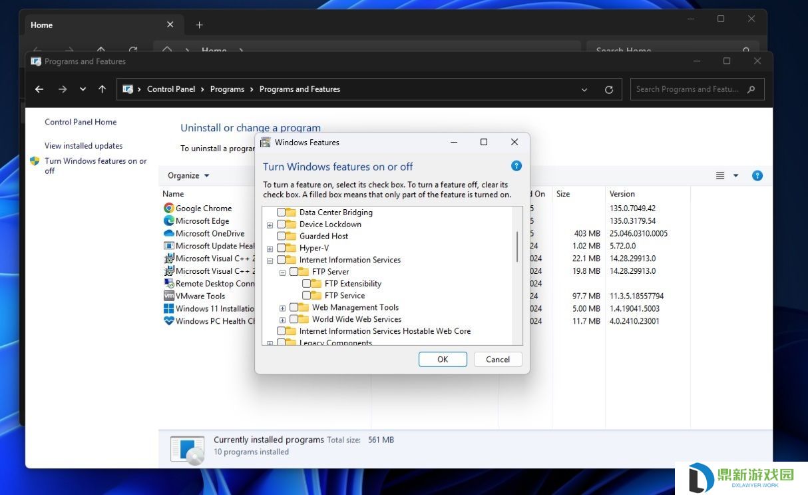Add a new tab in Home explorer window
The image size is (808, 495).
tap(199, 25)
